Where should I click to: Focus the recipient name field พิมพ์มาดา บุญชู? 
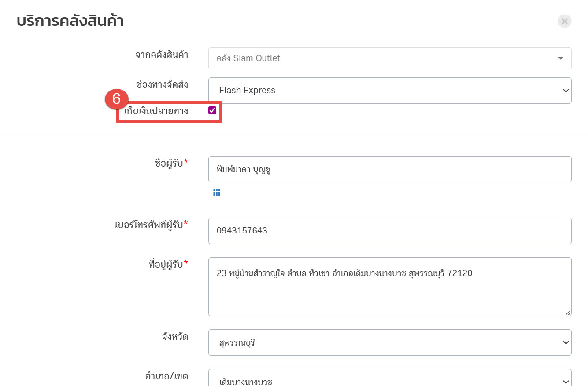(x=389, y=169)
